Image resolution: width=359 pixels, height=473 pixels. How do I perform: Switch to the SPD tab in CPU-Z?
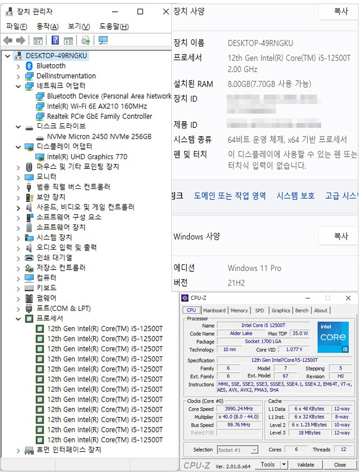pyautogui.click(x=260, y=310)
